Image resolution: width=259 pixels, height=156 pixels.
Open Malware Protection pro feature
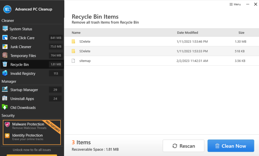pyautogui.click(x=28, y=125)
